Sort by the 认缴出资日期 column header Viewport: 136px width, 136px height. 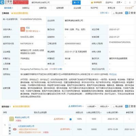tap(113, 112)
